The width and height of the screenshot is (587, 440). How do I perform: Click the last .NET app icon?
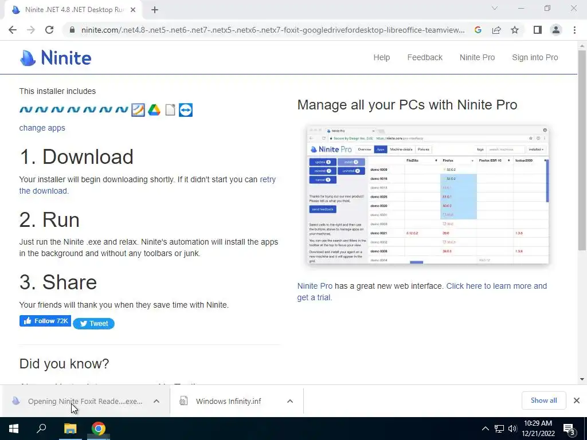point(122,109)
